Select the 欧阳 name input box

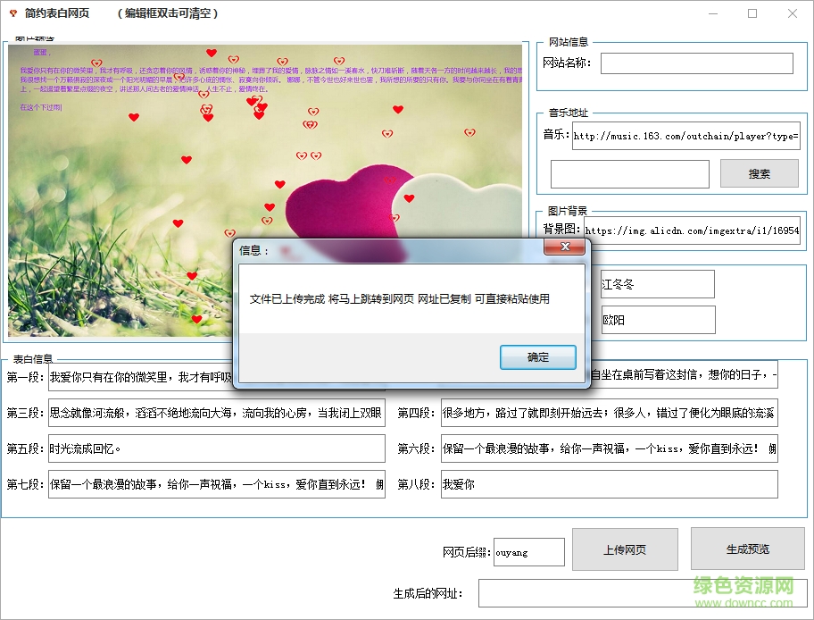657,319
